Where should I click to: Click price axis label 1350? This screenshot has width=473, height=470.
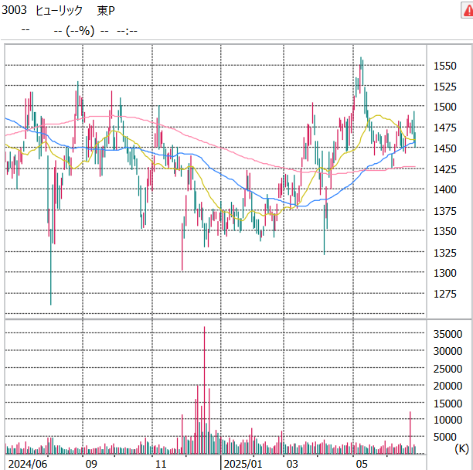coord(445,231)
